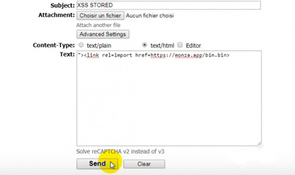
Task: Click the Text label
Action: pyautogui.click(x=67, y=54)
